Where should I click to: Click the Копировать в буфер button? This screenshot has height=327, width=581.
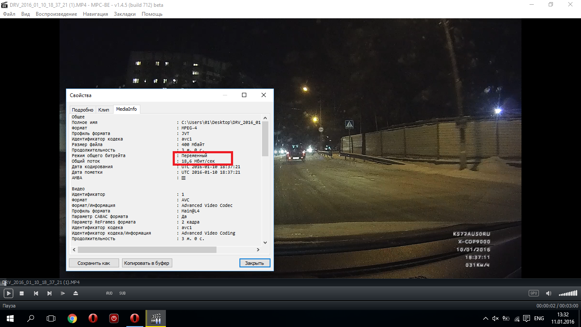147,263
